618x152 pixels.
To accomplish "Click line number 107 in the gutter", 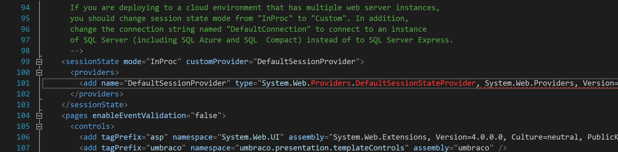I will pyautogui.click(x=23, y=148).
